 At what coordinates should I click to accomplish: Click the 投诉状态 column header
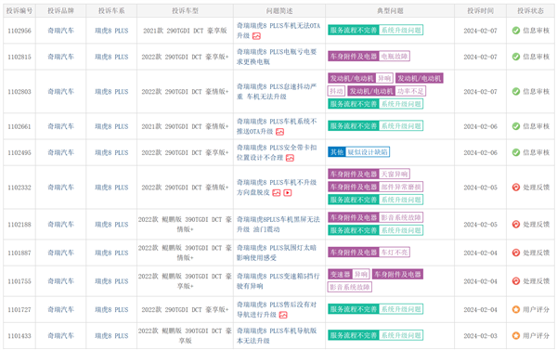coord(530,11)
